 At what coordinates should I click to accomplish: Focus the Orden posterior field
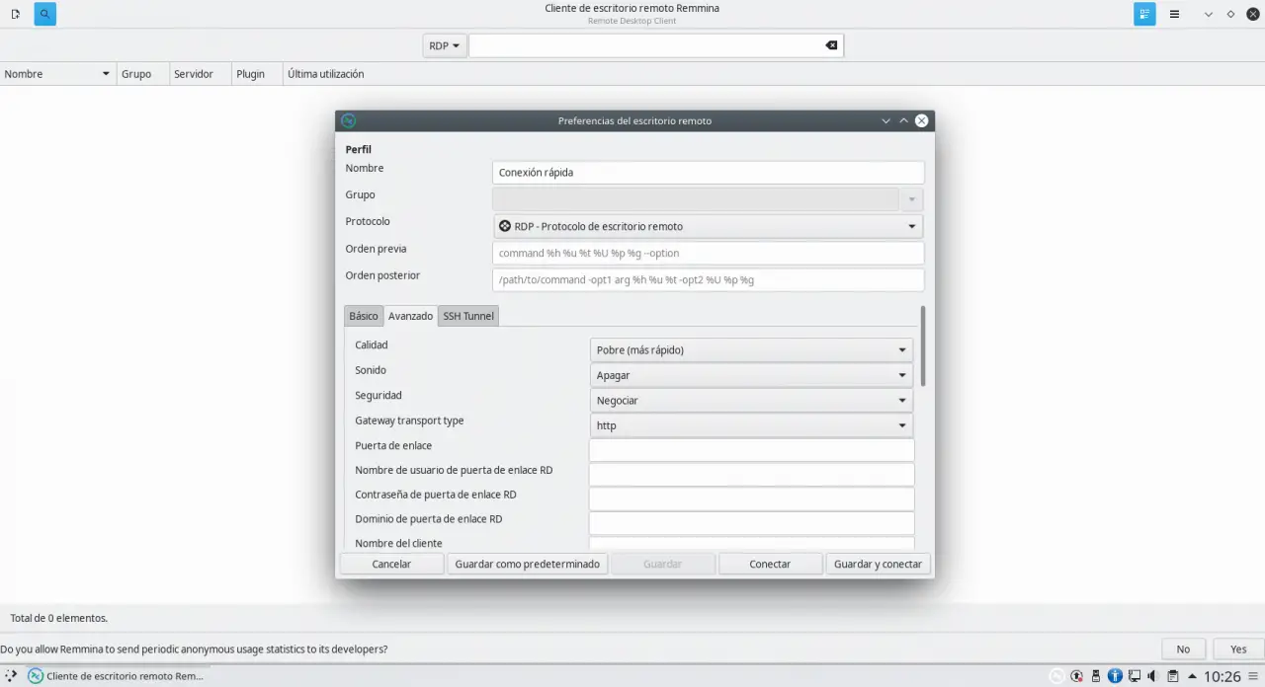click(708, 279)
